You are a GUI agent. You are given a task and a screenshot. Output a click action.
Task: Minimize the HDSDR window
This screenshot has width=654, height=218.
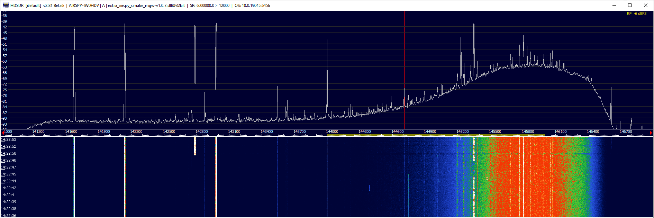click(614, 5)
